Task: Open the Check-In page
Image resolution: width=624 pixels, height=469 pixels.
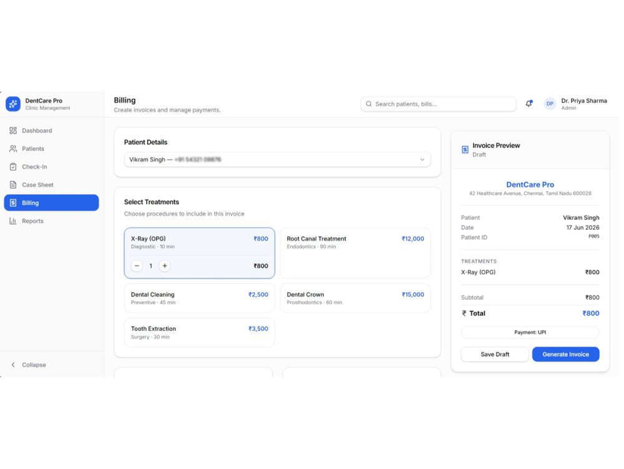Action: click(x=51, y=167)
